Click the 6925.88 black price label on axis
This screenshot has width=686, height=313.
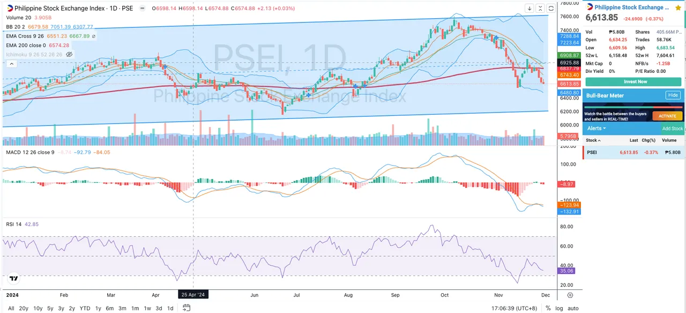coord(569,63)
